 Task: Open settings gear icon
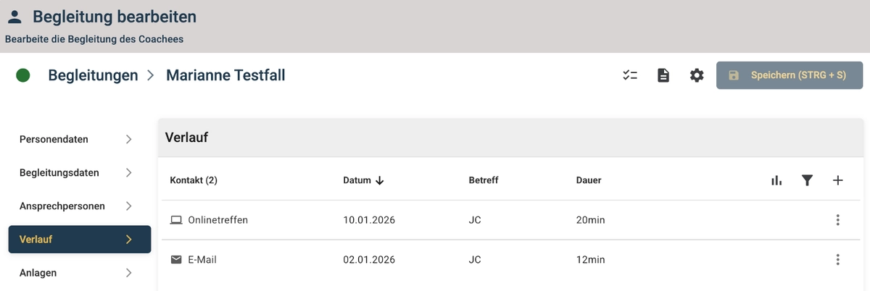tap(697, 75)
